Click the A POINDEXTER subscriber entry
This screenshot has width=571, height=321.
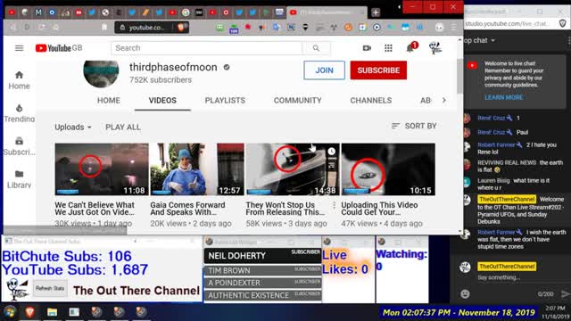tap(262, 283)
